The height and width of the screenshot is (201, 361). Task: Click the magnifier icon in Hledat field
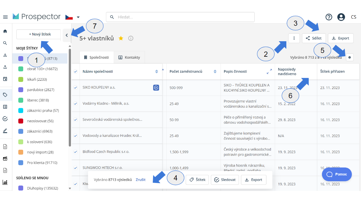[x=112, y=17]
